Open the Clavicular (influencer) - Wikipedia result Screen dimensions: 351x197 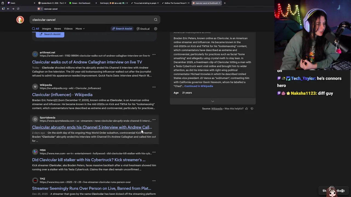click(62, 95)
